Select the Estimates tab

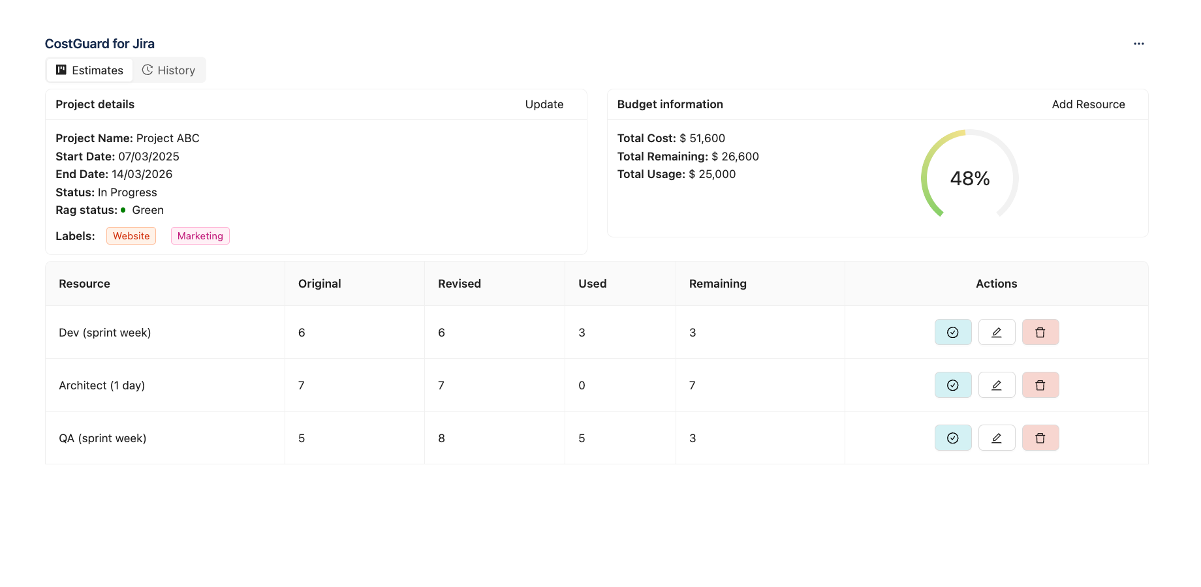89,70
